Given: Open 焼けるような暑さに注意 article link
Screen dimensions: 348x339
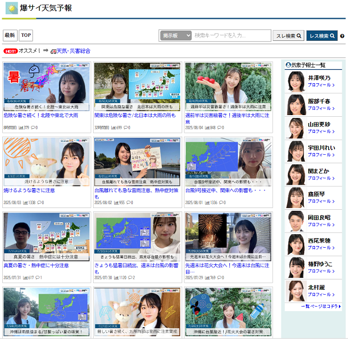Looking at the screenshot, I should point(29,190).
